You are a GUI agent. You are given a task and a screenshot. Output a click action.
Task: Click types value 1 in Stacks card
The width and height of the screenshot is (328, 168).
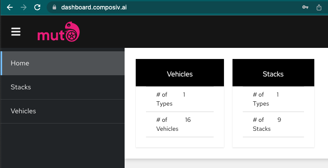click(277, 94)
